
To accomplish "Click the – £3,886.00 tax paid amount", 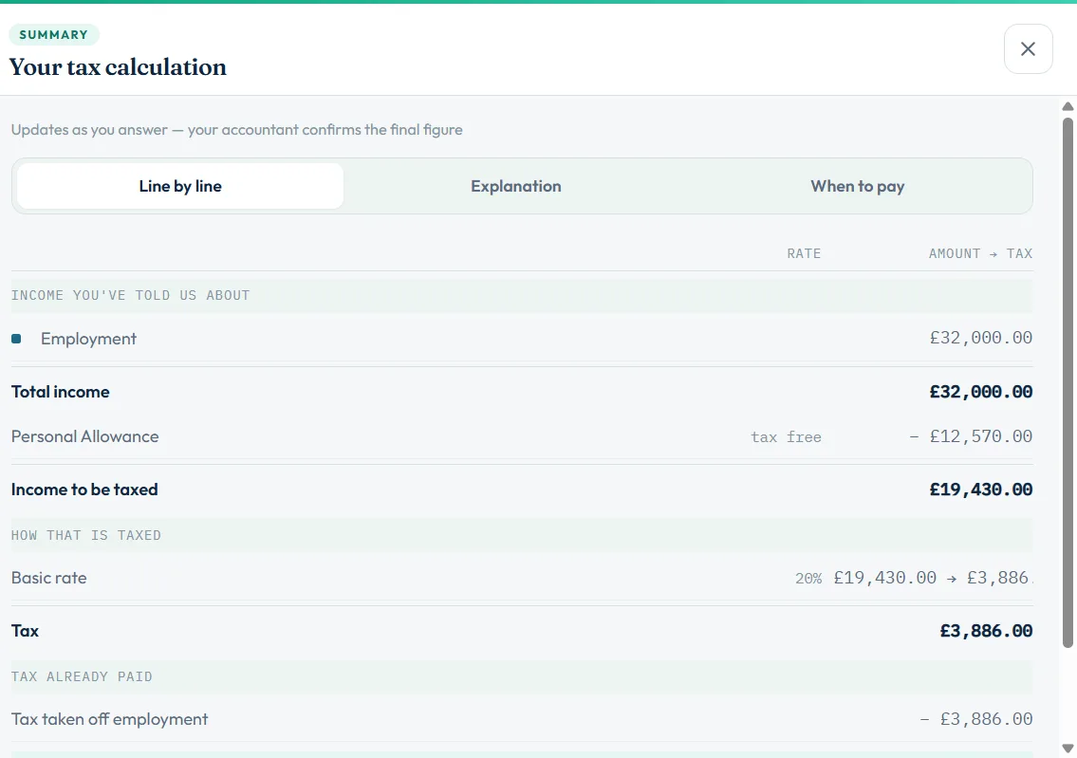I will 976,719.
